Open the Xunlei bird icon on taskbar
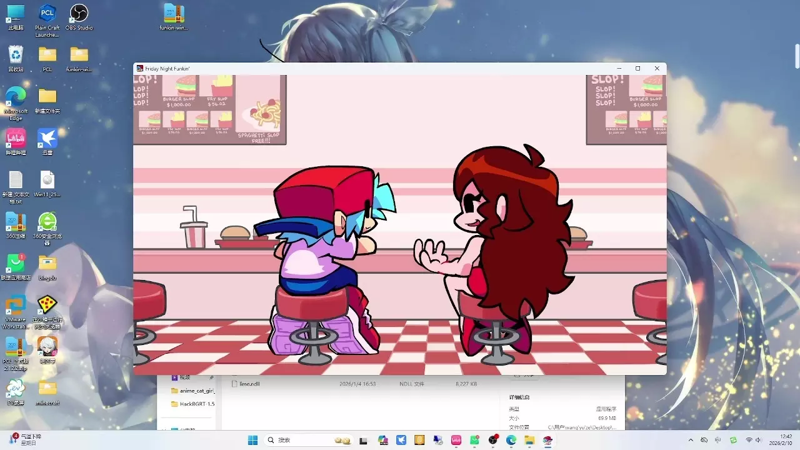800x450 pixels. tap(401, 440)
